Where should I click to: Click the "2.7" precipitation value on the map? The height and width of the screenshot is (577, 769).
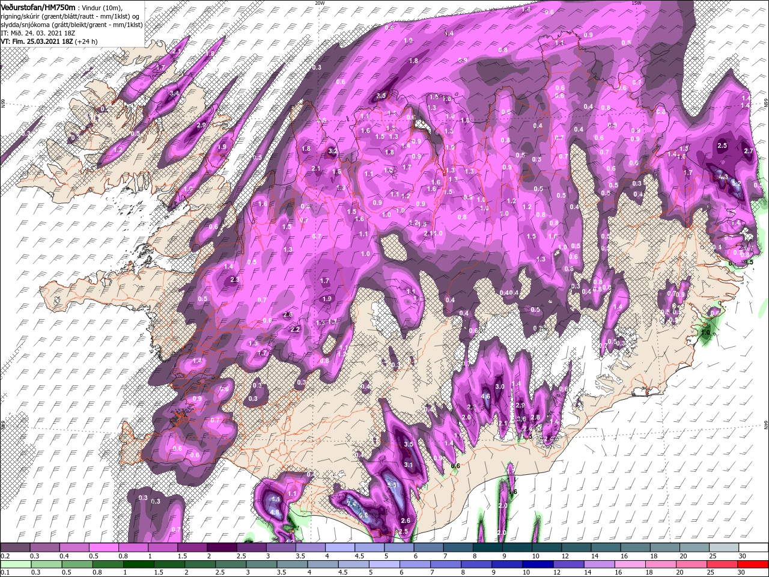[749, 151]
